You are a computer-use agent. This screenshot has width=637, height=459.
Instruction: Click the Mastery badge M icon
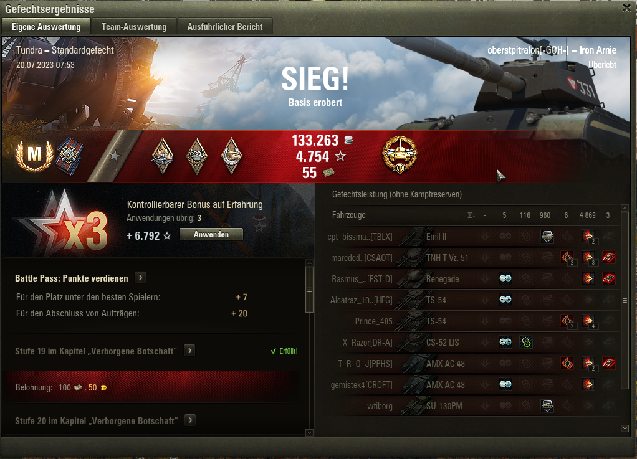pyautogui.click(x=34, y=155)
